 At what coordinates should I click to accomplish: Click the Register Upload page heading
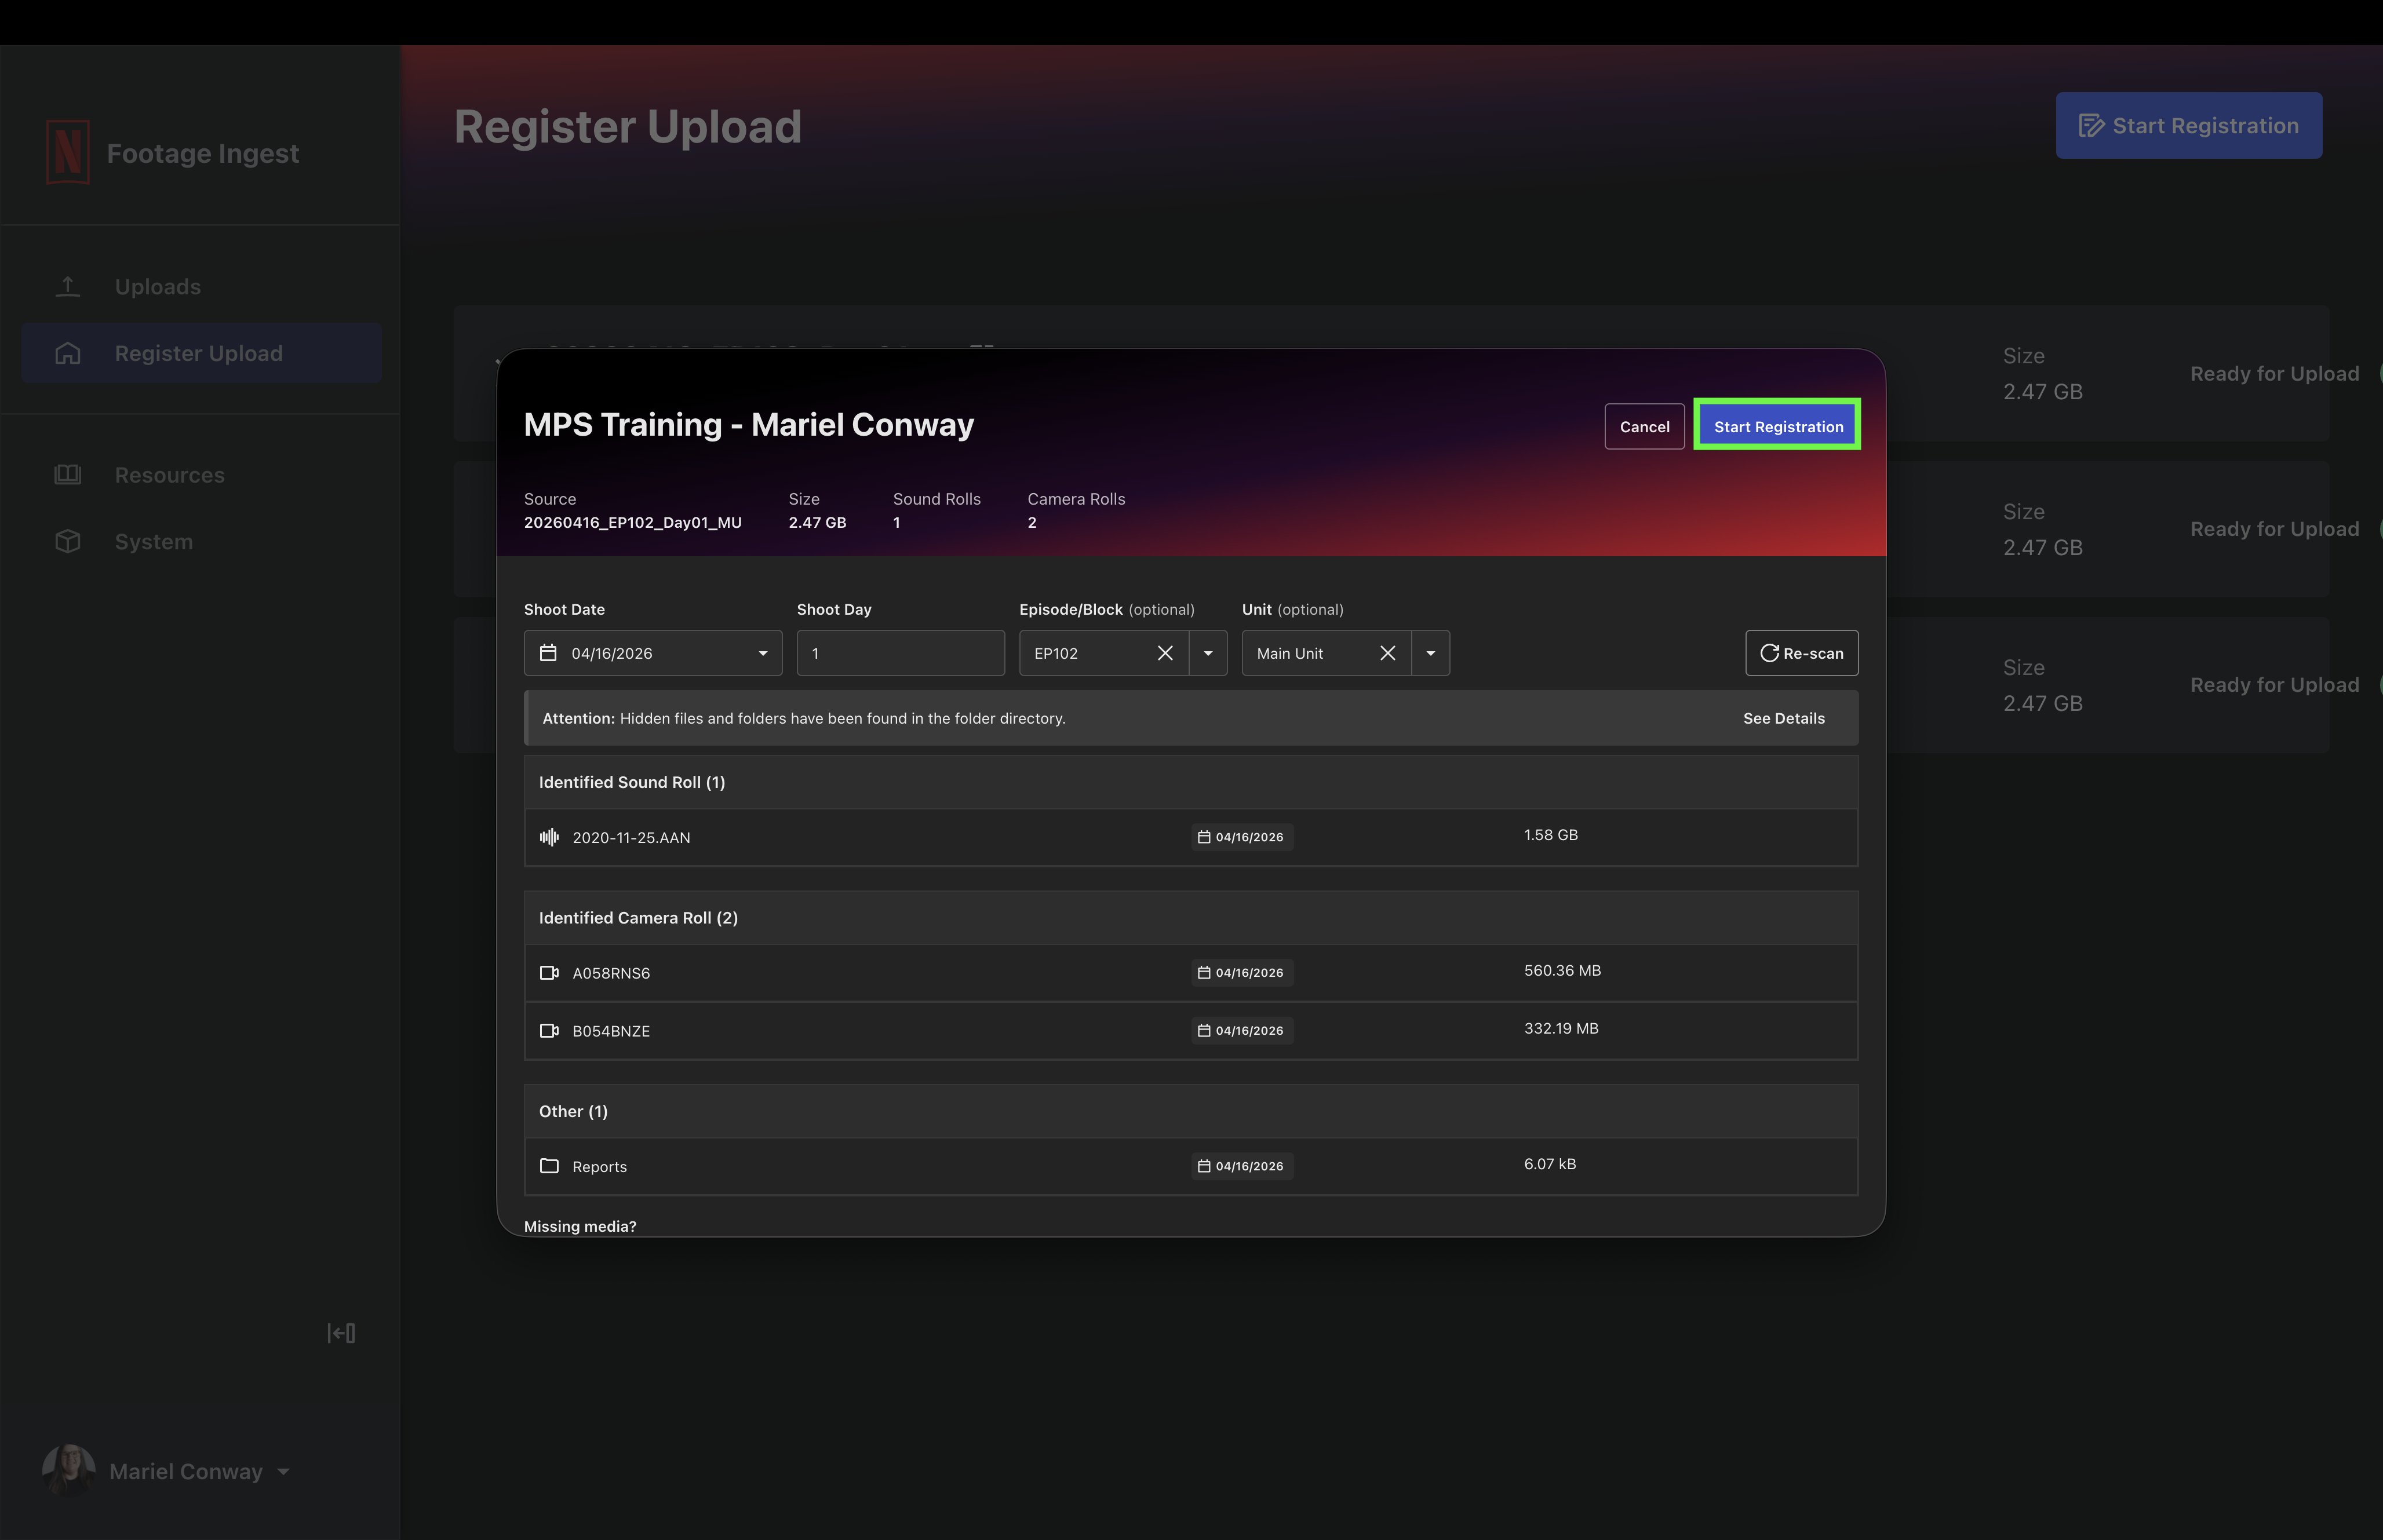click(628, 127)
